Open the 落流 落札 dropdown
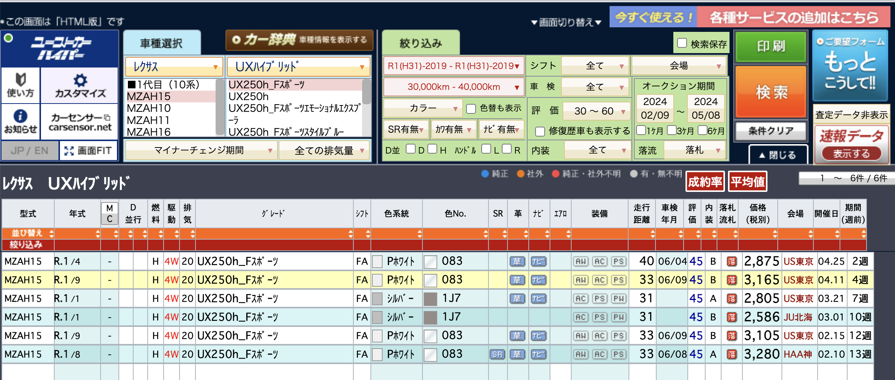 (x=695, y=150)
